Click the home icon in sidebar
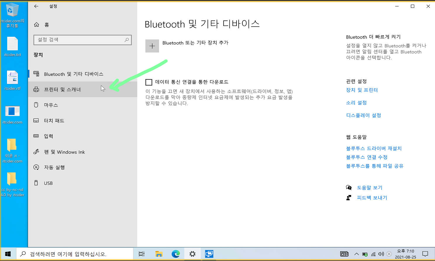 (x=37, y=25)
